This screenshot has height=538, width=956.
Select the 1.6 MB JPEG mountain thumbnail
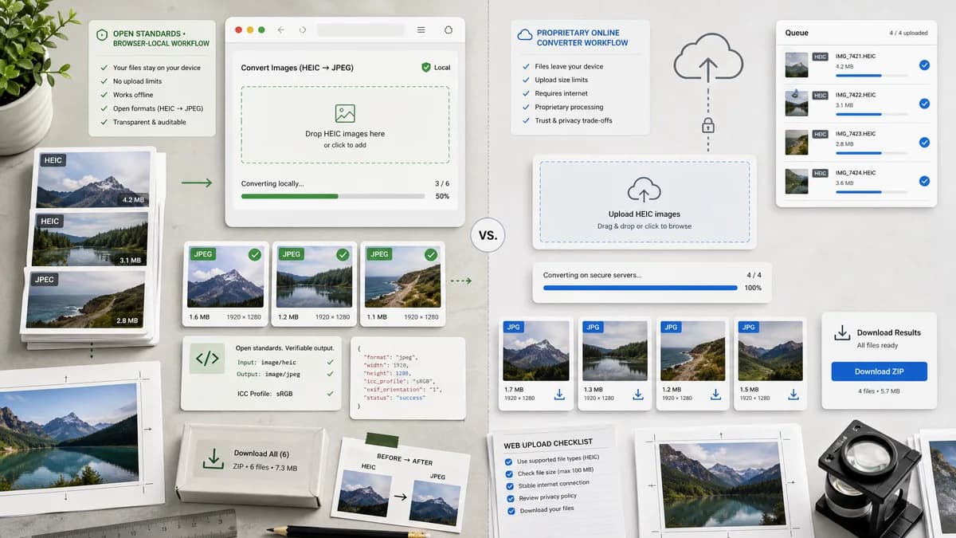226,277
